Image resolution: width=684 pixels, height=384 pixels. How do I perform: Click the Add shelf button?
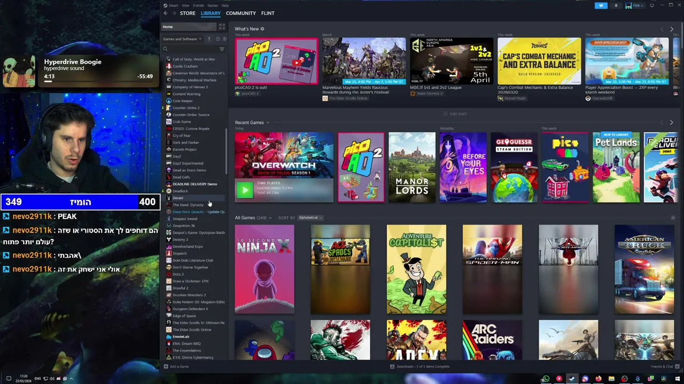click(455, 114)
